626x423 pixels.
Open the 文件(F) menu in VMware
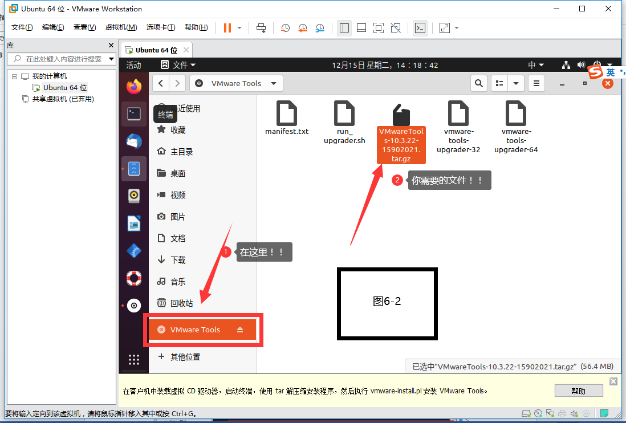click(x=22, y=27)
